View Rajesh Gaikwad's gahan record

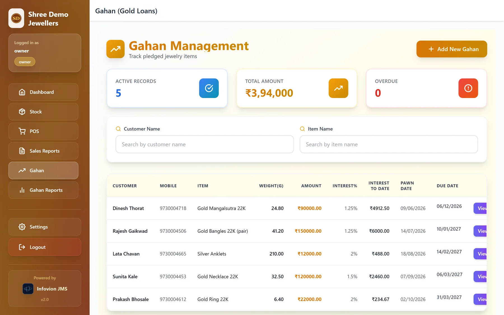480,231
